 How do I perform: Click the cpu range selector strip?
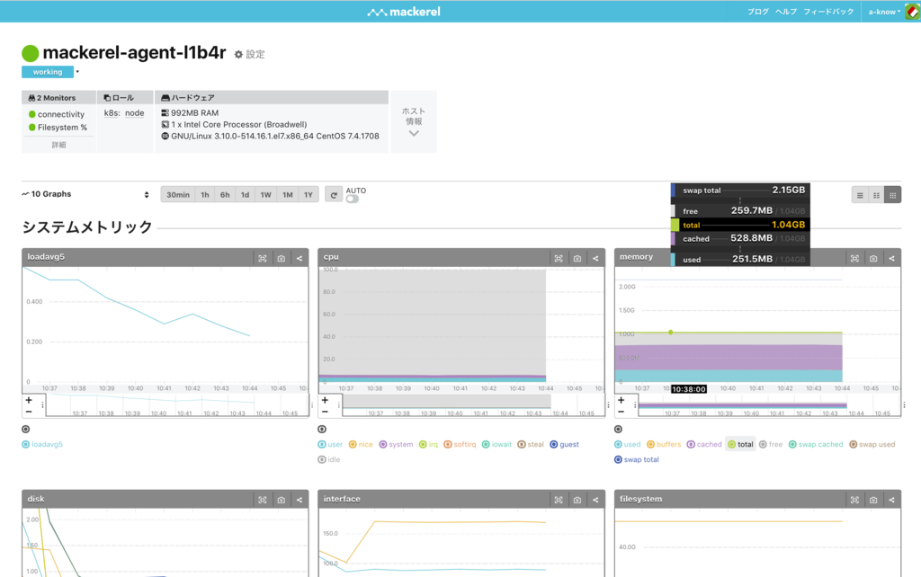(x=473, y=405)
